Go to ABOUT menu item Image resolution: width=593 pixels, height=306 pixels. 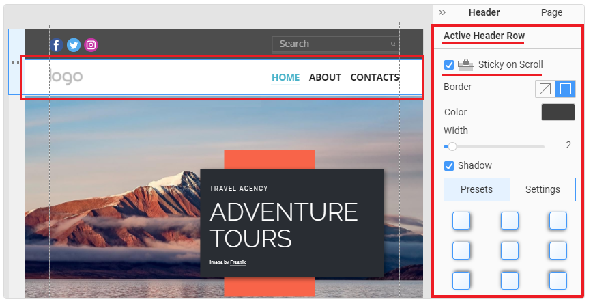325,77
